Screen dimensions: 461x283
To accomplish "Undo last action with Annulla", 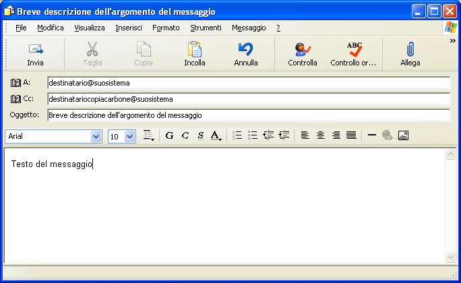I will 246,54.
